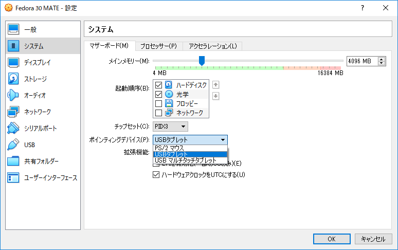398x250 pixels.
Task: Click the red zone of memory scale
Action: click(331, 68)
